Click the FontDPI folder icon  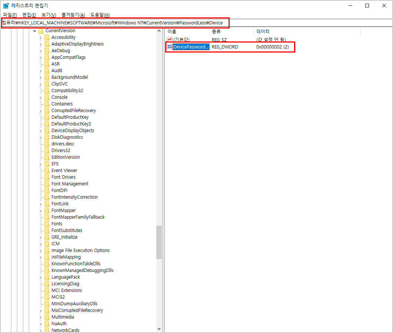pyautogui.click(x=47, y=190)
